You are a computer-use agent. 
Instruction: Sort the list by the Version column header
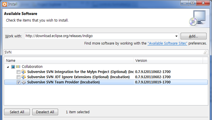168,61
